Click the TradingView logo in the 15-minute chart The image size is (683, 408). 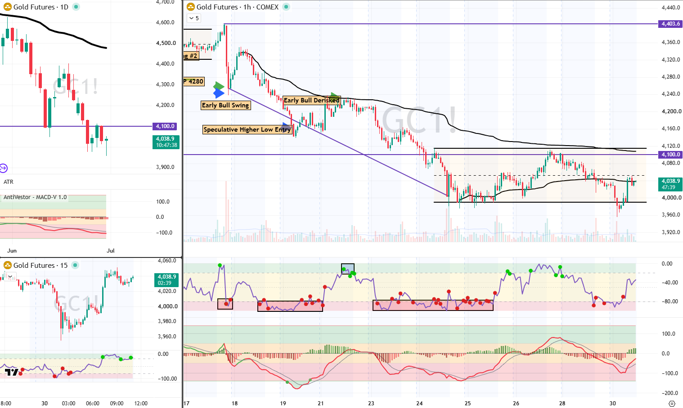(12, 373)
